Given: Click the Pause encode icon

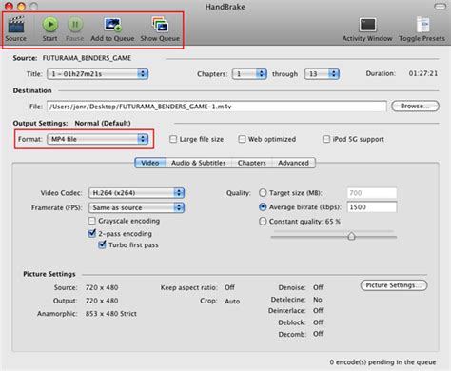Looking at the screenshot, I should (x=75, y=25).
